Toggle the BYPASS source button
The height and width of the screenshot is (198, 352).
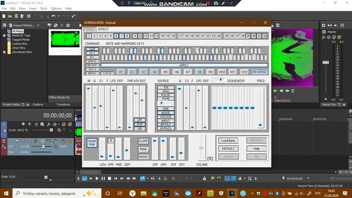tap(166, 128)
